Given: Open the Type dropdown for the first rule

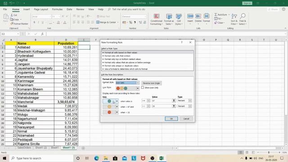Looking at the screenshot, I should point(190,101).
